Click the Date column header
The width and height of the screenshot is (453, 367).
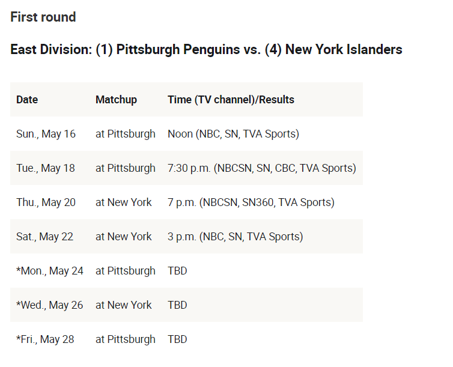click(27, 100)
